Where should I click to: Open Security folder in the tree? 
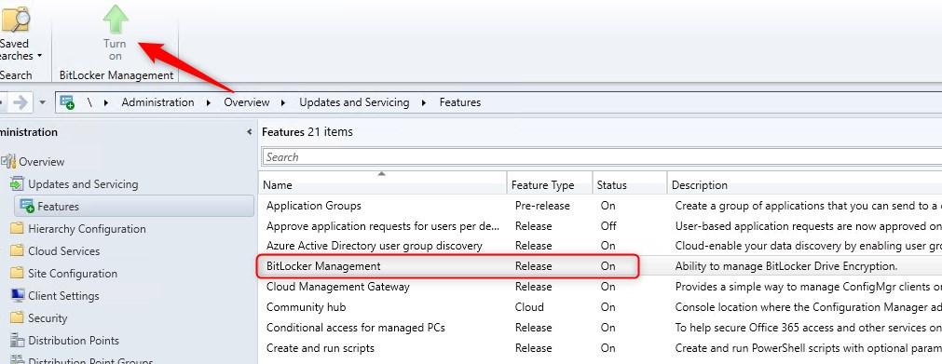[48, 318]
